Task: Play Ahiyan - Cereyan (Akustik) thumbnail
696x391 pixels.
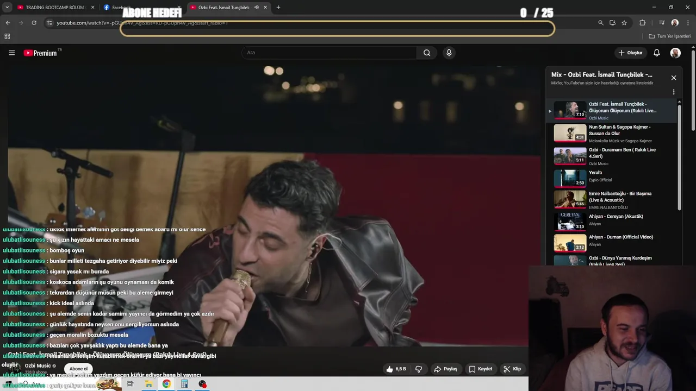Action: 570,222
